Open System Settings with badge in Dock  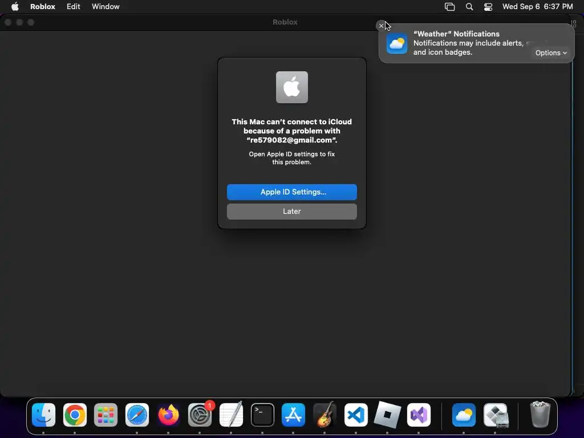click(x=200, y=415)
